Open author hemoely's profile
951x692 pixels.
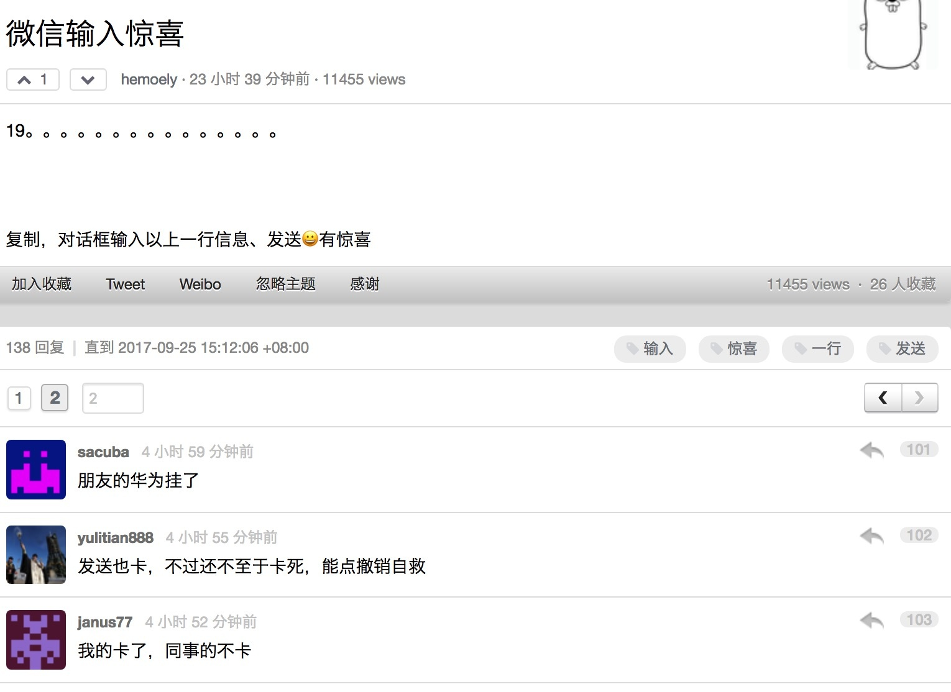tap(149, 80)
